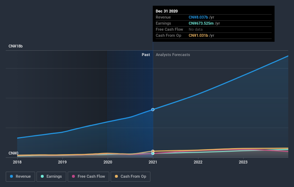
Task: Click the Analysts Forecasts label
Action: [173, 55]
